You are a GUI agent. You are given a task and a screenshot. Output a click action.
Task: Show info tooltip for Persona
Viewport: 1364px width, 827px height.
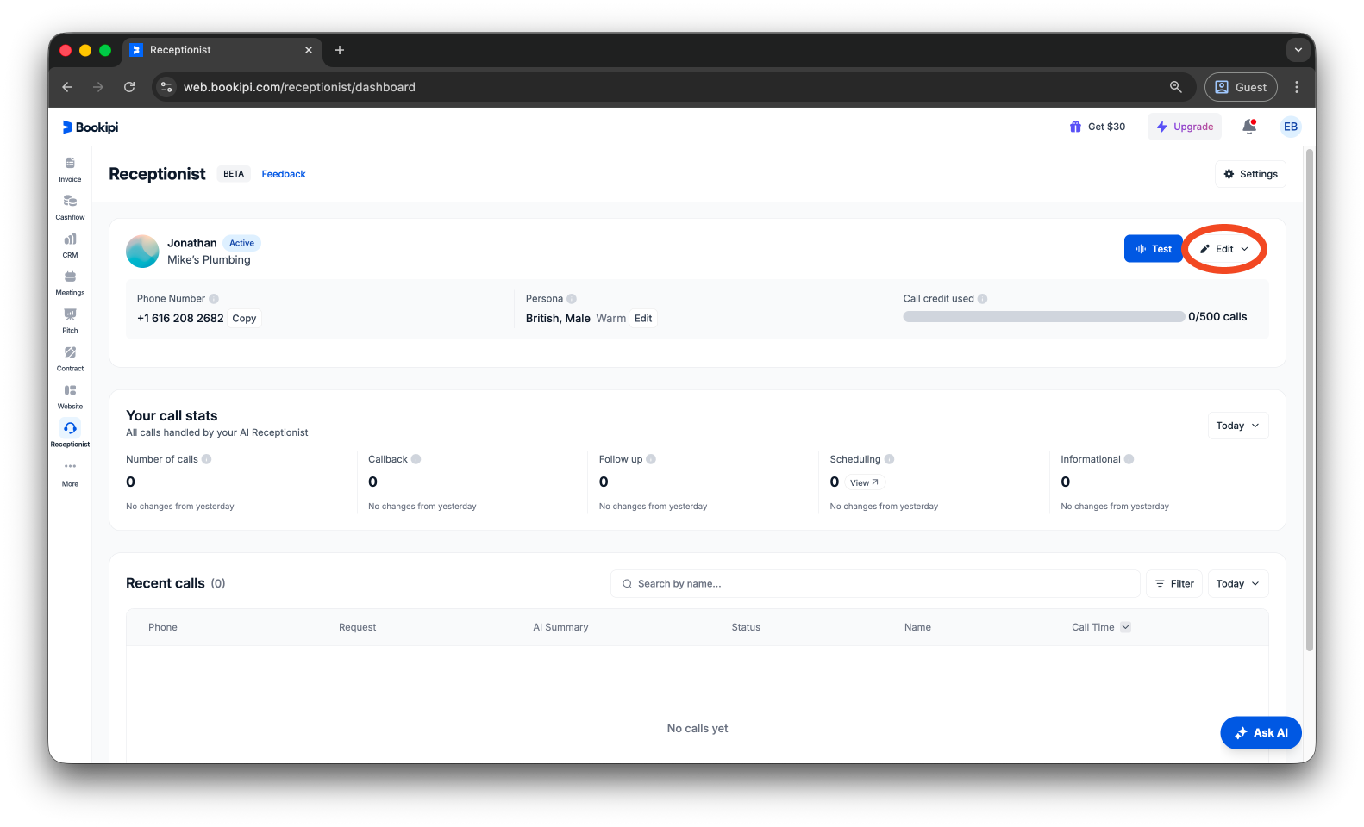(572, 299)
